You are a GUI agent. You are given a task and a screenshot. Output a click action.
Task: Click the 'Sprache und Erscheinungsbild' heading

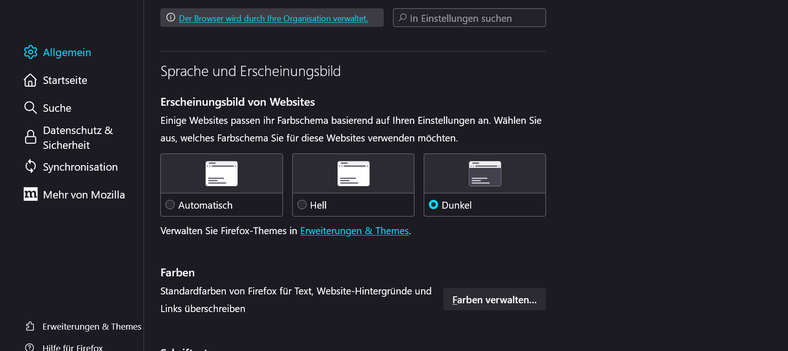tap(250, 71)
